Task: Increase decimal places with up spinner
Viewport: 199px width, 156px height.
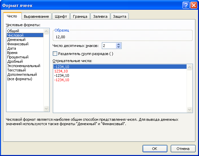Action: [119, 44]
